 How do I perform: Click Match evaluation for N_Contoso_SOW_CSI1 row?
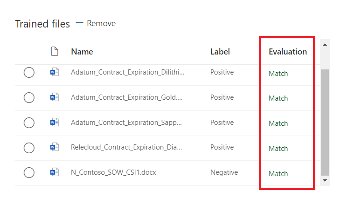pos(278,173)
